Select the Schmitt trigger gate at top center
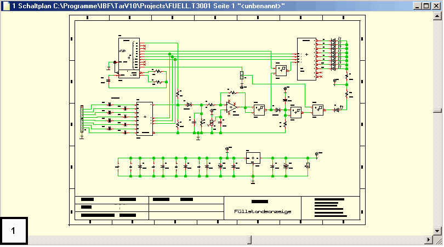Screen dimensions: 444x247 point(281,70)
